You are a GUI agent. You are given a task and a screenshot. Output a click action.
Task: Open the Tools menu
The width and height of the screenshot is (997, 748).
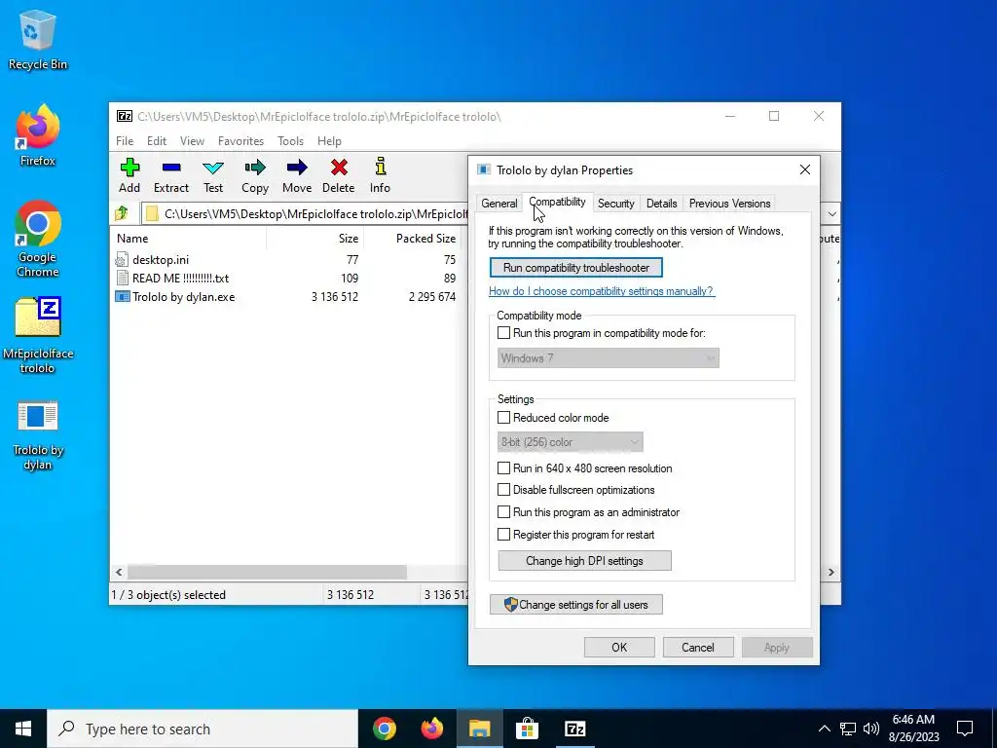(290, 141)
